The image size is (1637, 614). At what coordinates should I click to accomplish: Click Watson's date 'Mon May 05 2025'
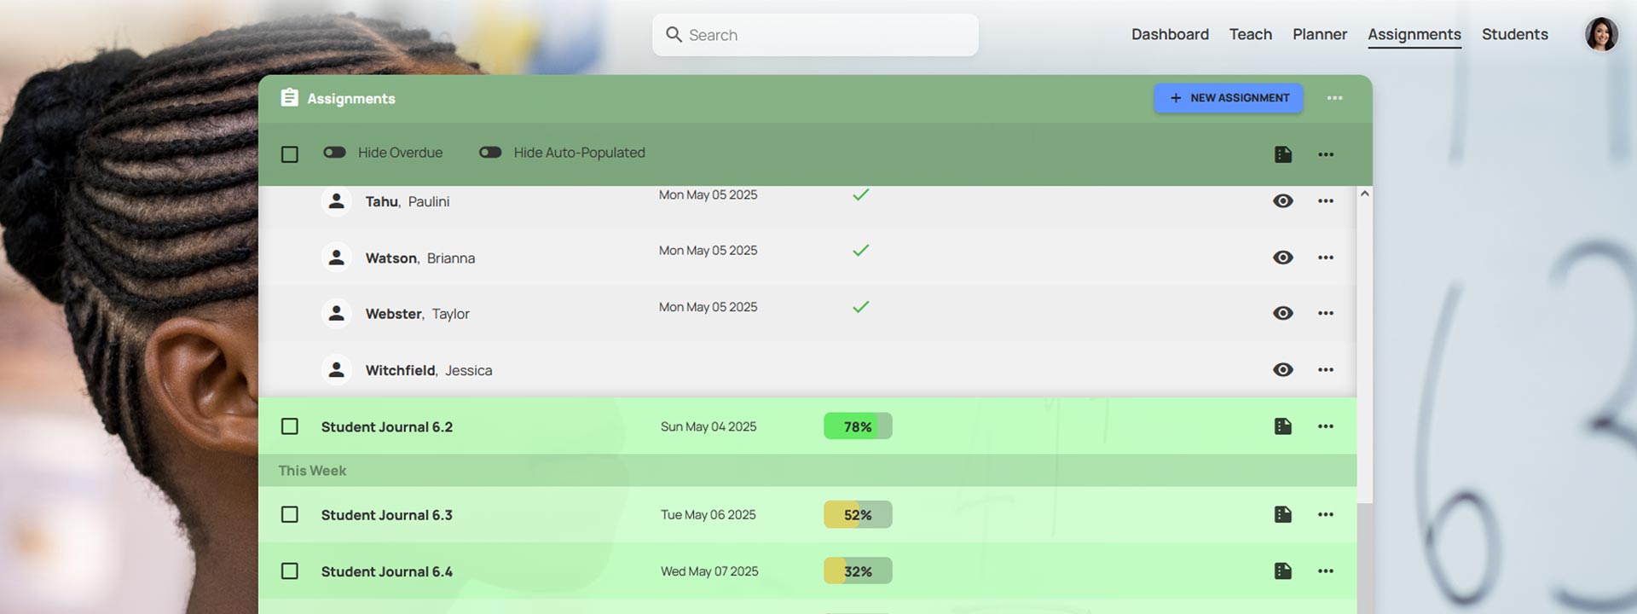709,251
